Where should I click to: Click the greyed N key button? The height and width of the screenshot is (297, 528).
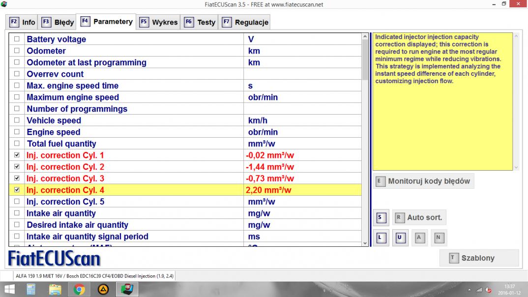pos(439,238)
